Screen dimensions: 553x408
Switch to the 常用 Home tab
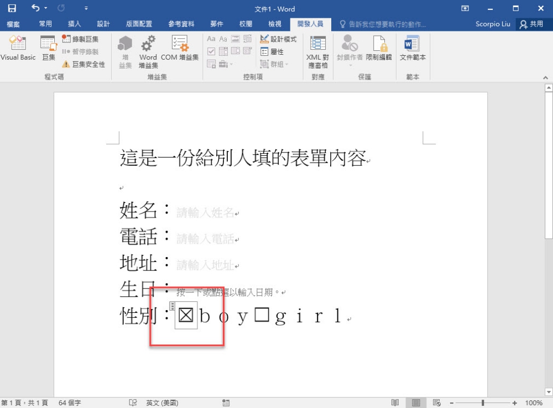(x=45, y=24)
